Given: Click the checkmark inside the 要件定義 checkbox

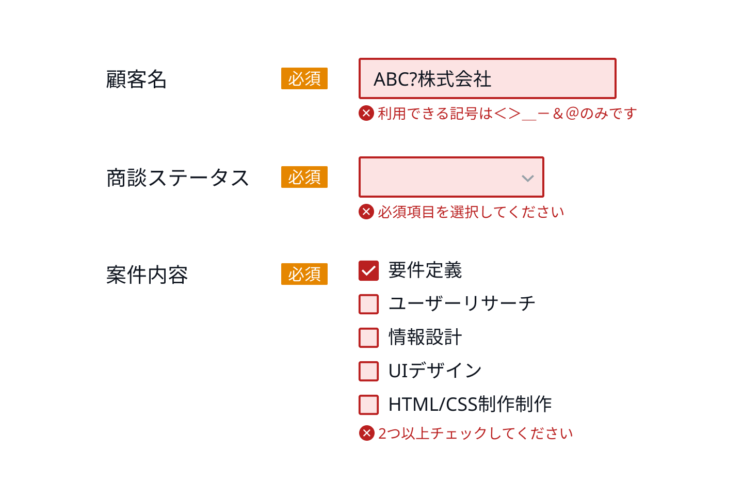Looking at the screenshot, I should pos(368,270).
